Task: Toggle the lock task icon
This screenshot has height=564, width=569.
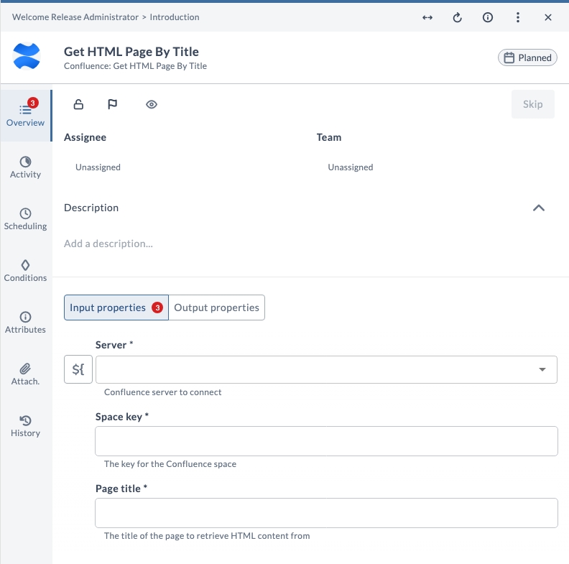Action: (x=78, y=104)
